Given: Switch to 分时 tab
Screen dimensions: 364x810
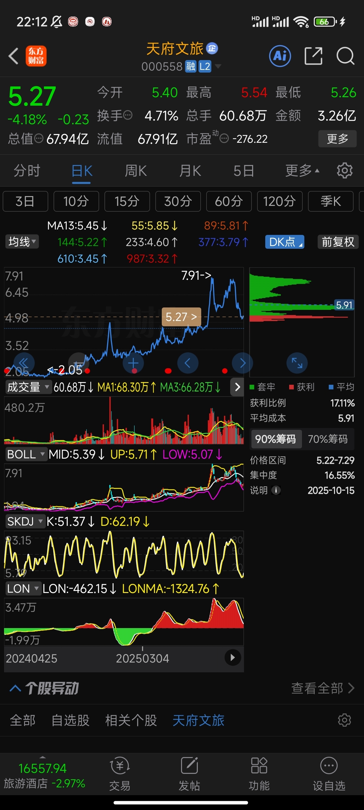Looking at the screenshot, I should pos(27,171).
